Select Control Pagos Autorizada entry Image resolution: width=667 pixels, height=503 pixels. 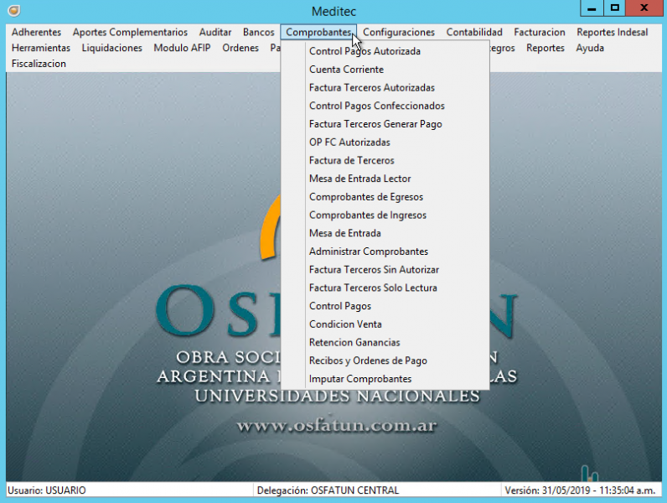pos(385,51)
